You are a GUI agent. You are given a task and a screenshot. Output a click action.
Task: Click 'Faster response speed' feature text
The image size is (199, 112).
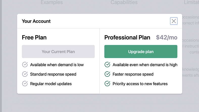pyautogui.click(x=133, y=74)
